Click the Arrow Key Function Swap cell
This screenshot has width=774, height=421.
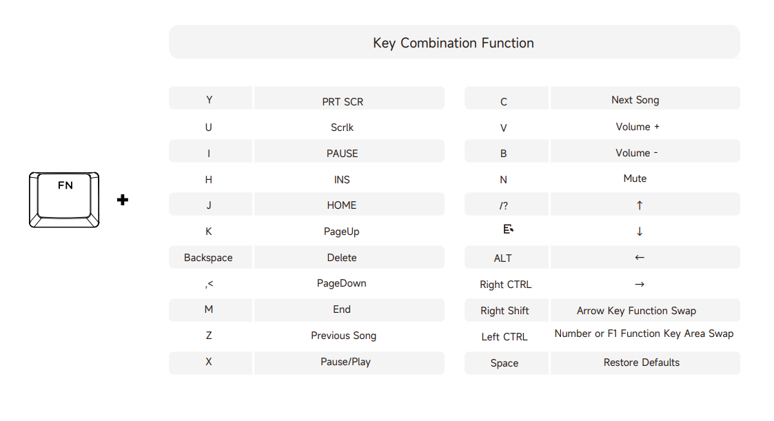click(x=645, y=311)
